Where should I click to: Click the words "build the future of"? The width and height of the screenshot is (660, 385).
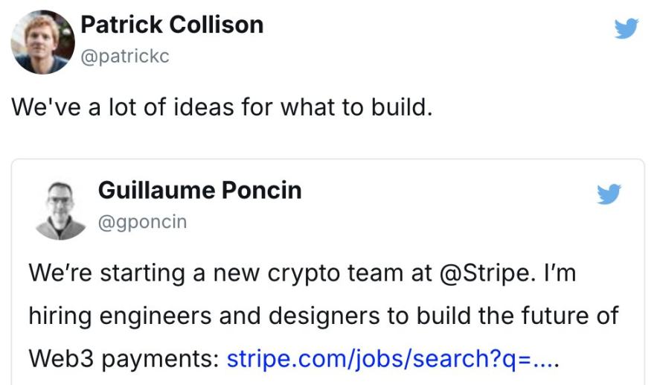click(515, 316)
